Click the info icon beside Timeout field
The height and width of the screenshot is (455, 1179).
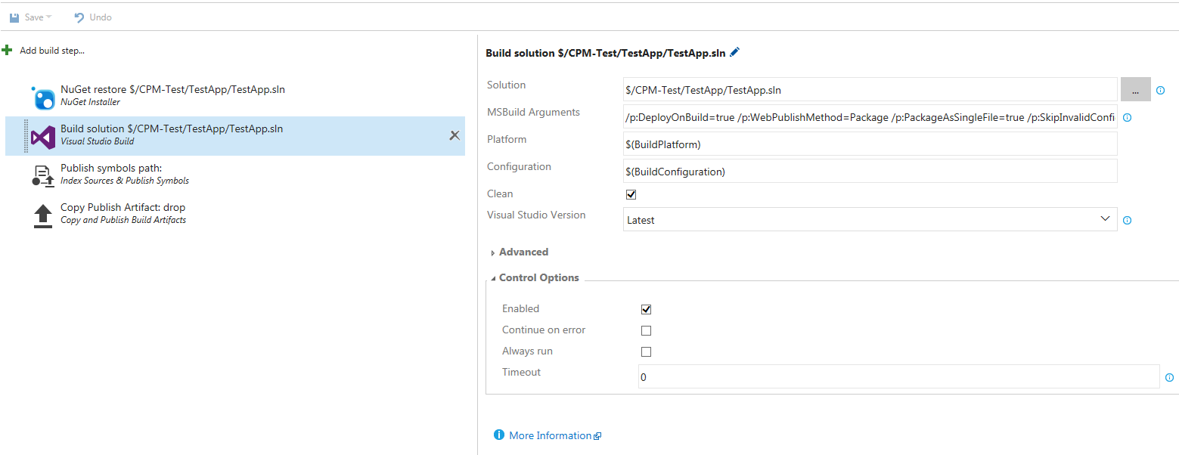tap(1169, 377)
